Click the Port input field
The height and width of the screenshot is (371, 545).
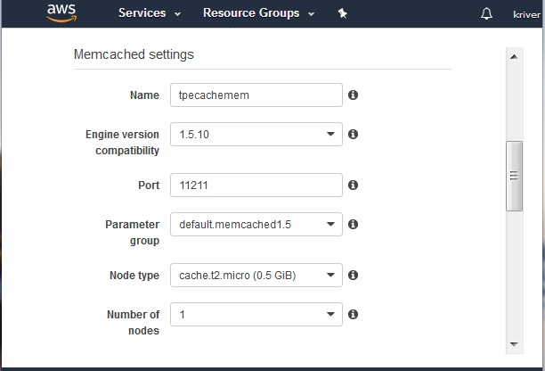pyautogui.click(x=256, y=185)
